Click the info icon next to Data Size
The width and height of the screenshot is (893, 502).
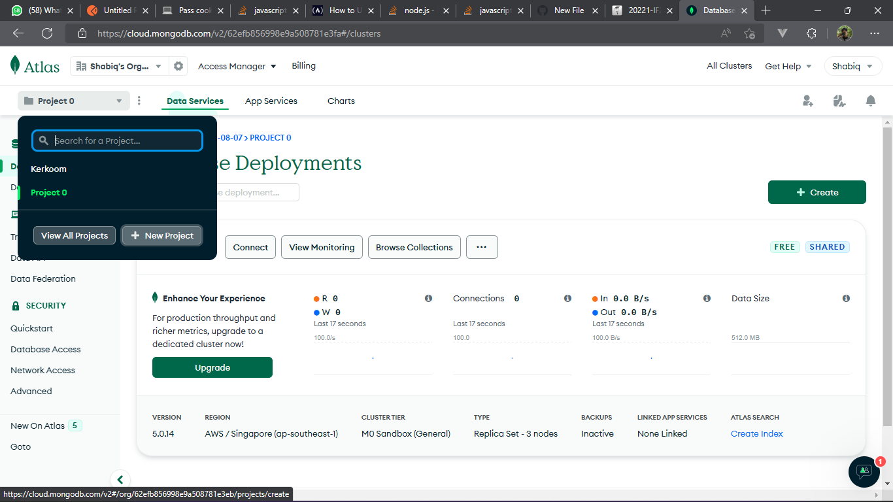(846, 298)
